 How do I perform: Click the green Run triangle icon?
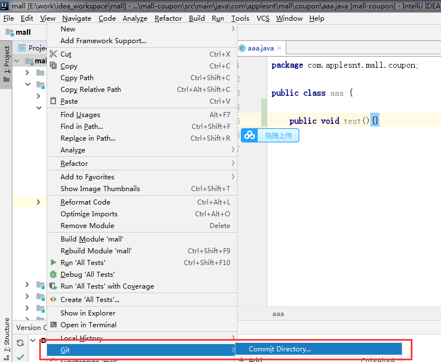click(x=53, y=262)
